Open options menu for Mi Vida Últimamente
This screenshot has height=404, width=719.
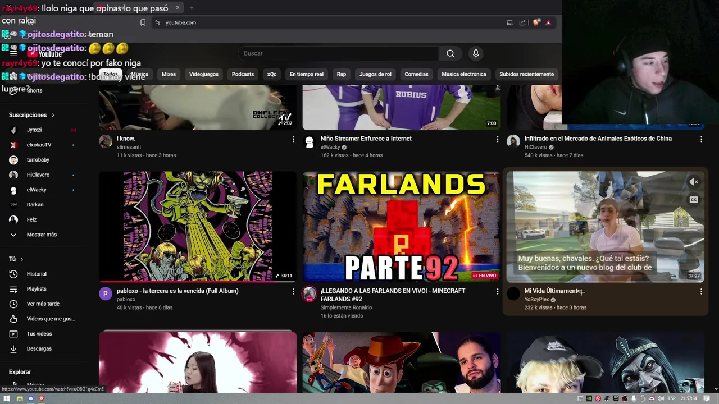click(701, 291)
